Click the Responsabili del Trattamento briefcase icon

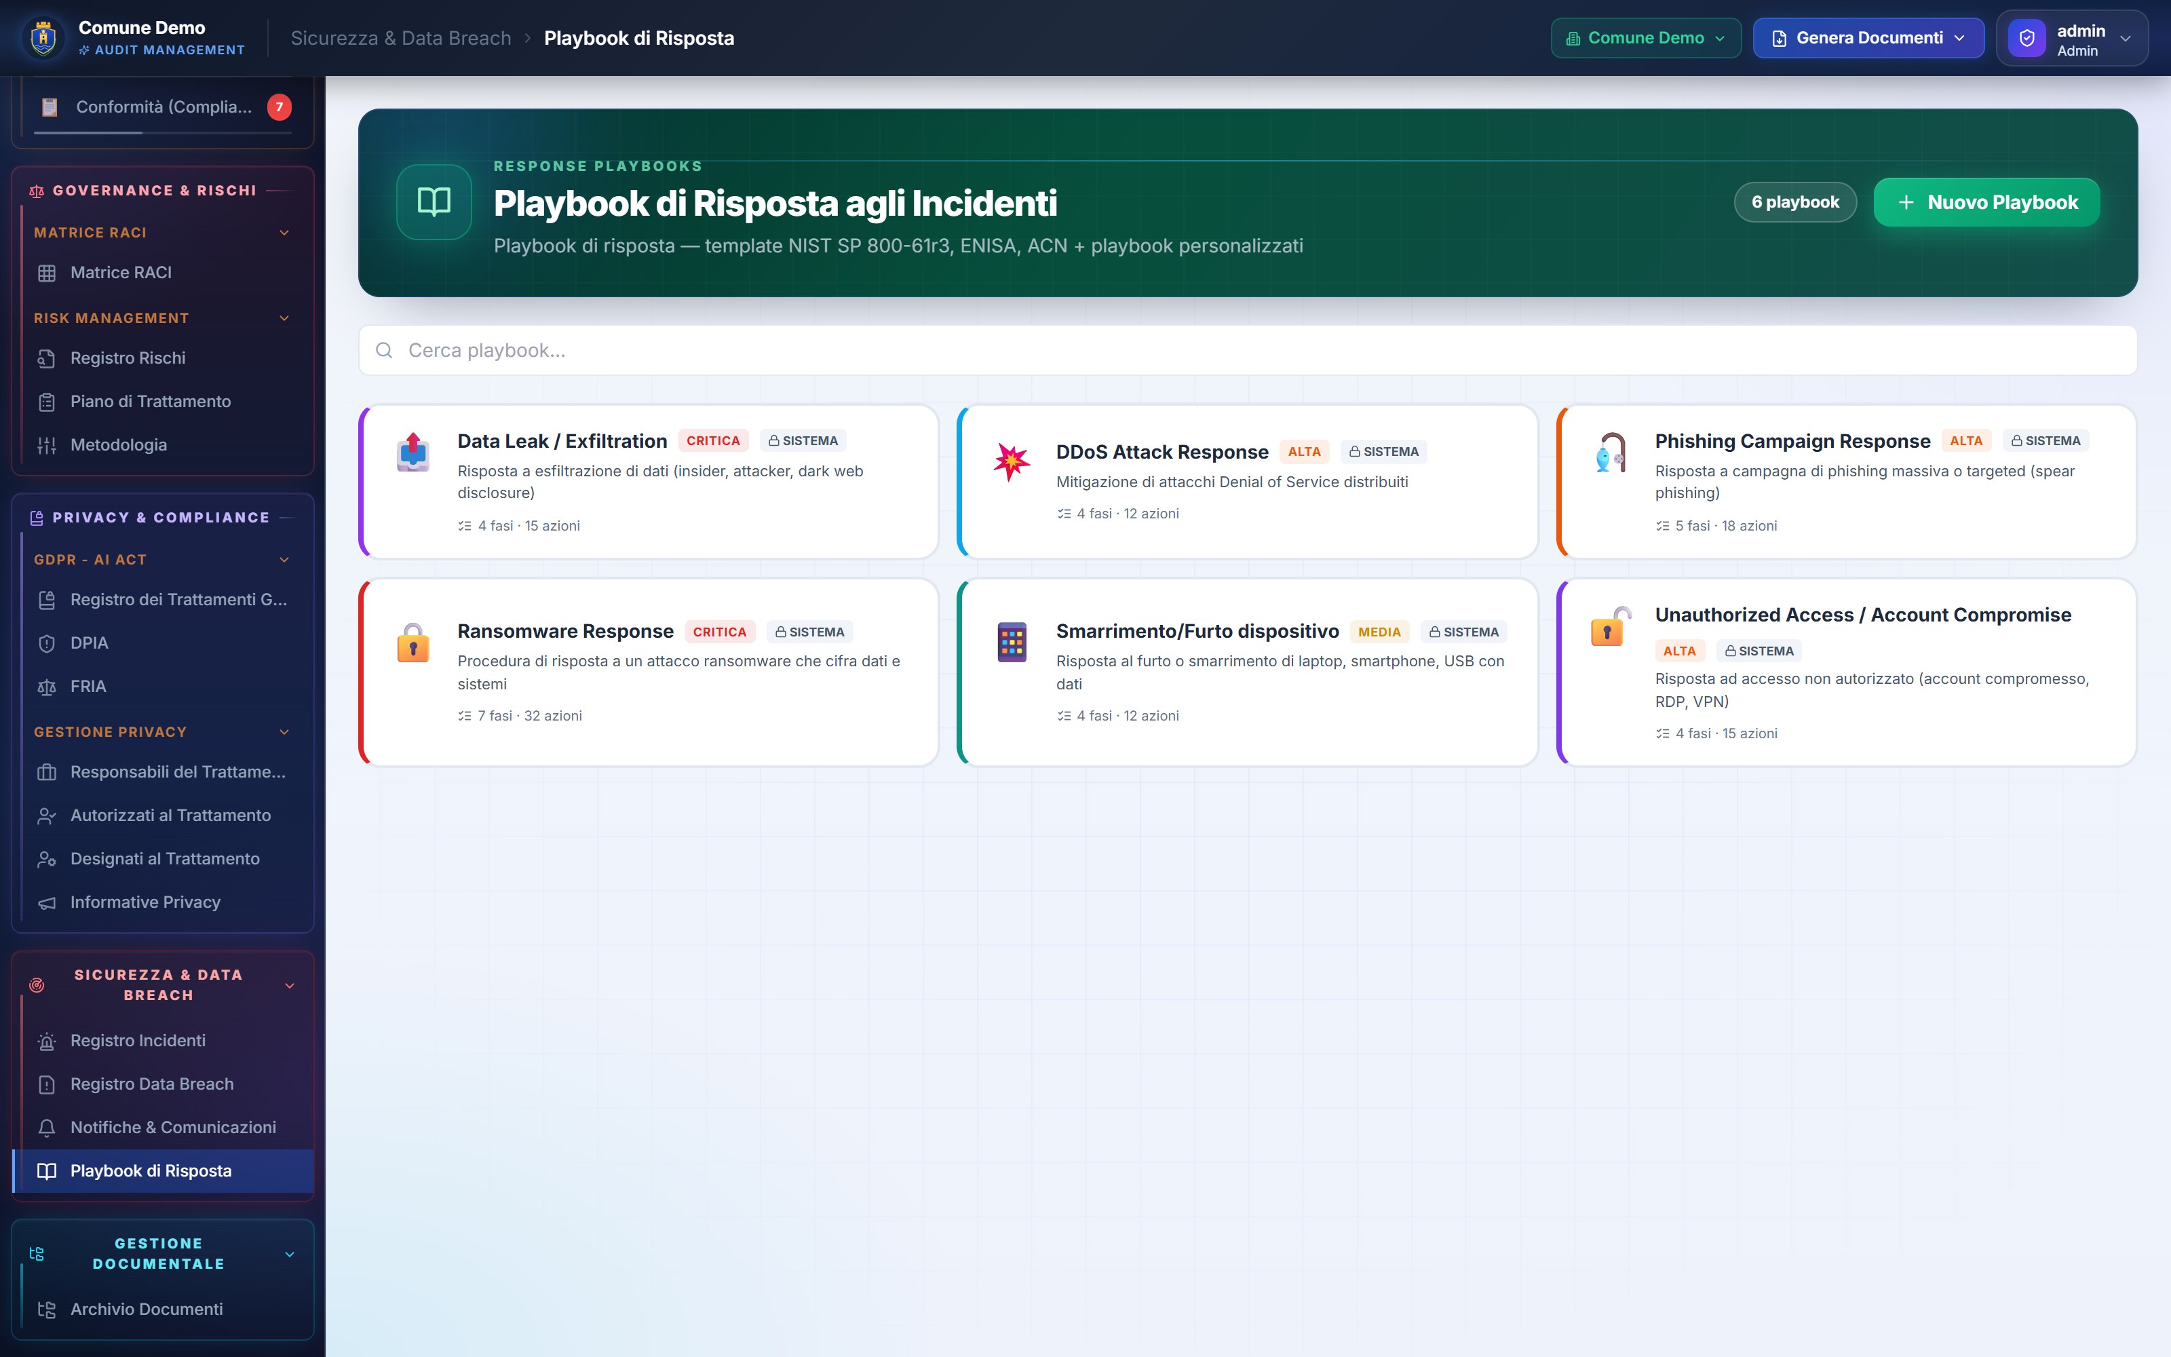tap(47, 772)
